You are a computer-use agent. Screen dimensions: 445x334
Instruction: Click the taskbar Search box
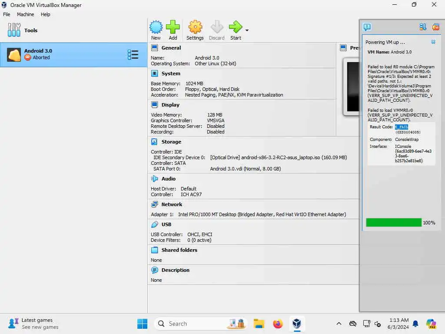coord(201,324)
